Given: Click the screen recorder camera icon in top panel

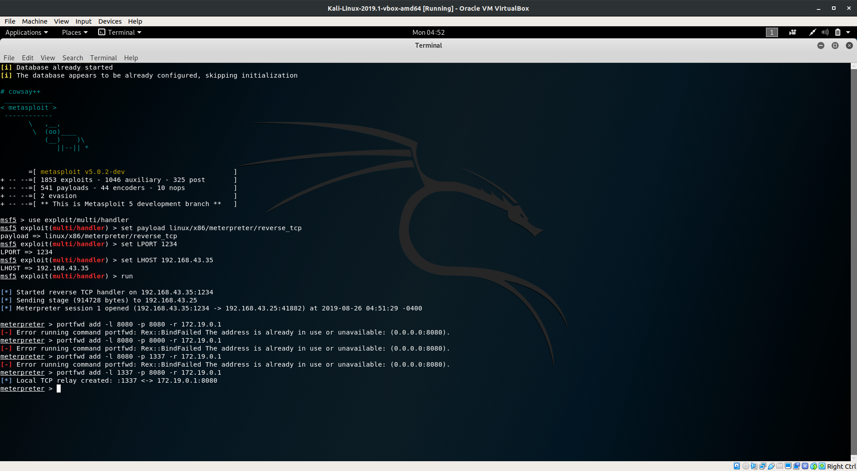Looking at the screenshot, I should click(x=793, y=33).
